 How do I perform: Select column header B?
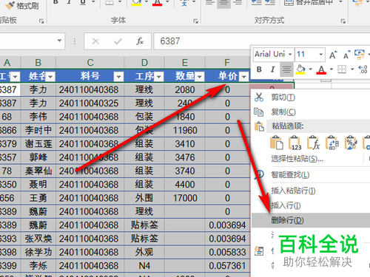point(38,63)
